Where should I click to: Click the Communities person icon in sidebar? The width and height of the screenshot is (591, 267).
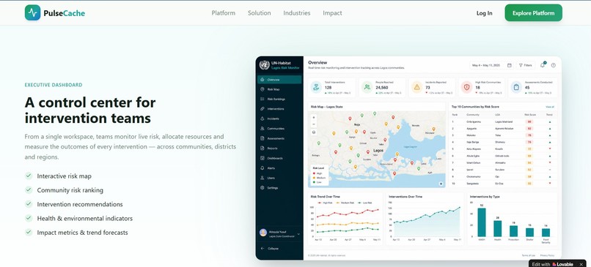[263, 129]
